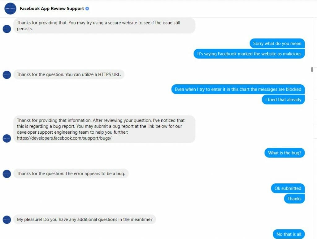Image resolution: width=317 pixels, height=239 pixels.
Task: Click the 'Facebook App Review Support' name to open profile
Action: pyautogui.click(x=51, y=8)
